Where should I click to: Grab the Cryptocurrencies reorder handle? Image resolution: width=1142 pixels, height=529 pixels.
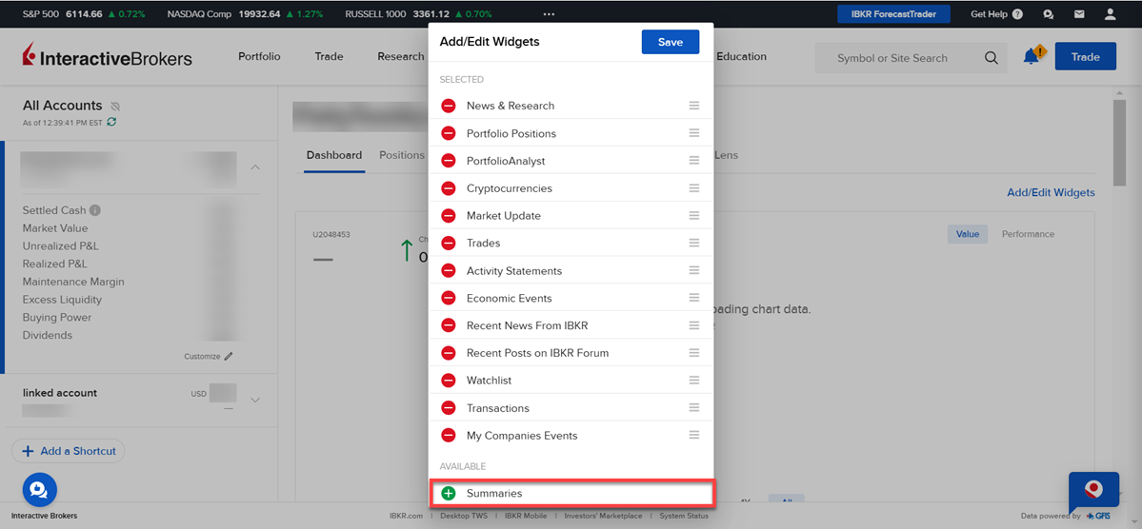coord(694,188)
